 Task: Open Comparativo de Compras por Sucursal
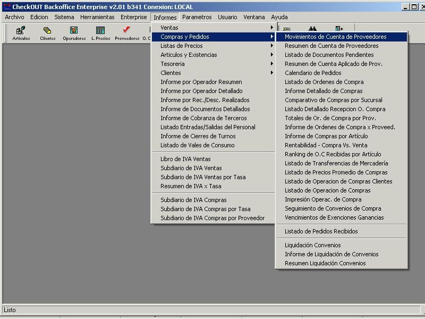(x=342, y=100)
